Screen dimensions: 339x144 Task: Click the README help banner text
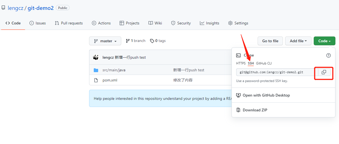pyautogui.click(x=163, y=98)
